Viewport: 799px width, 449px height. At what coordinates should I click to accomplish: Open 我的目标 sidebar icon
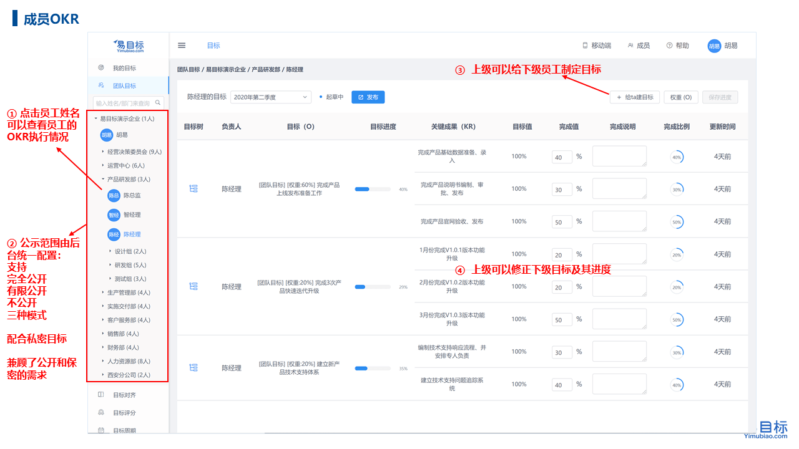click(101, 67)
